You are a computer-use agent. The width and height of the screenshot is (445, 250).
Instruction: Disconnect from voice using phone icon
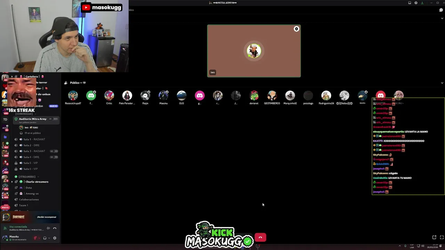(x=55, y=228)
